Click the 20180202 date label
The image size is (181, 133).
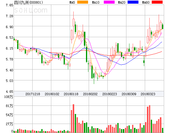pyautogui.click(x=90, y=94)
